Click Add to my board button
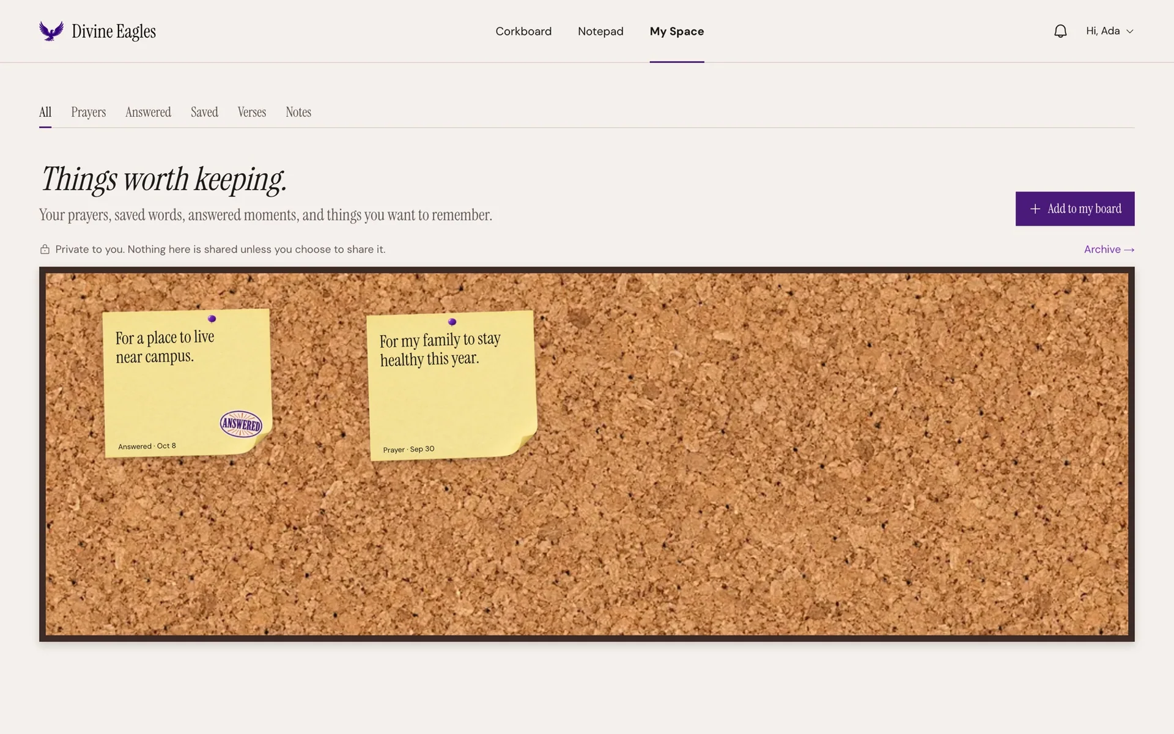This screenshot has width=1174, height=734. (1075, 209)
